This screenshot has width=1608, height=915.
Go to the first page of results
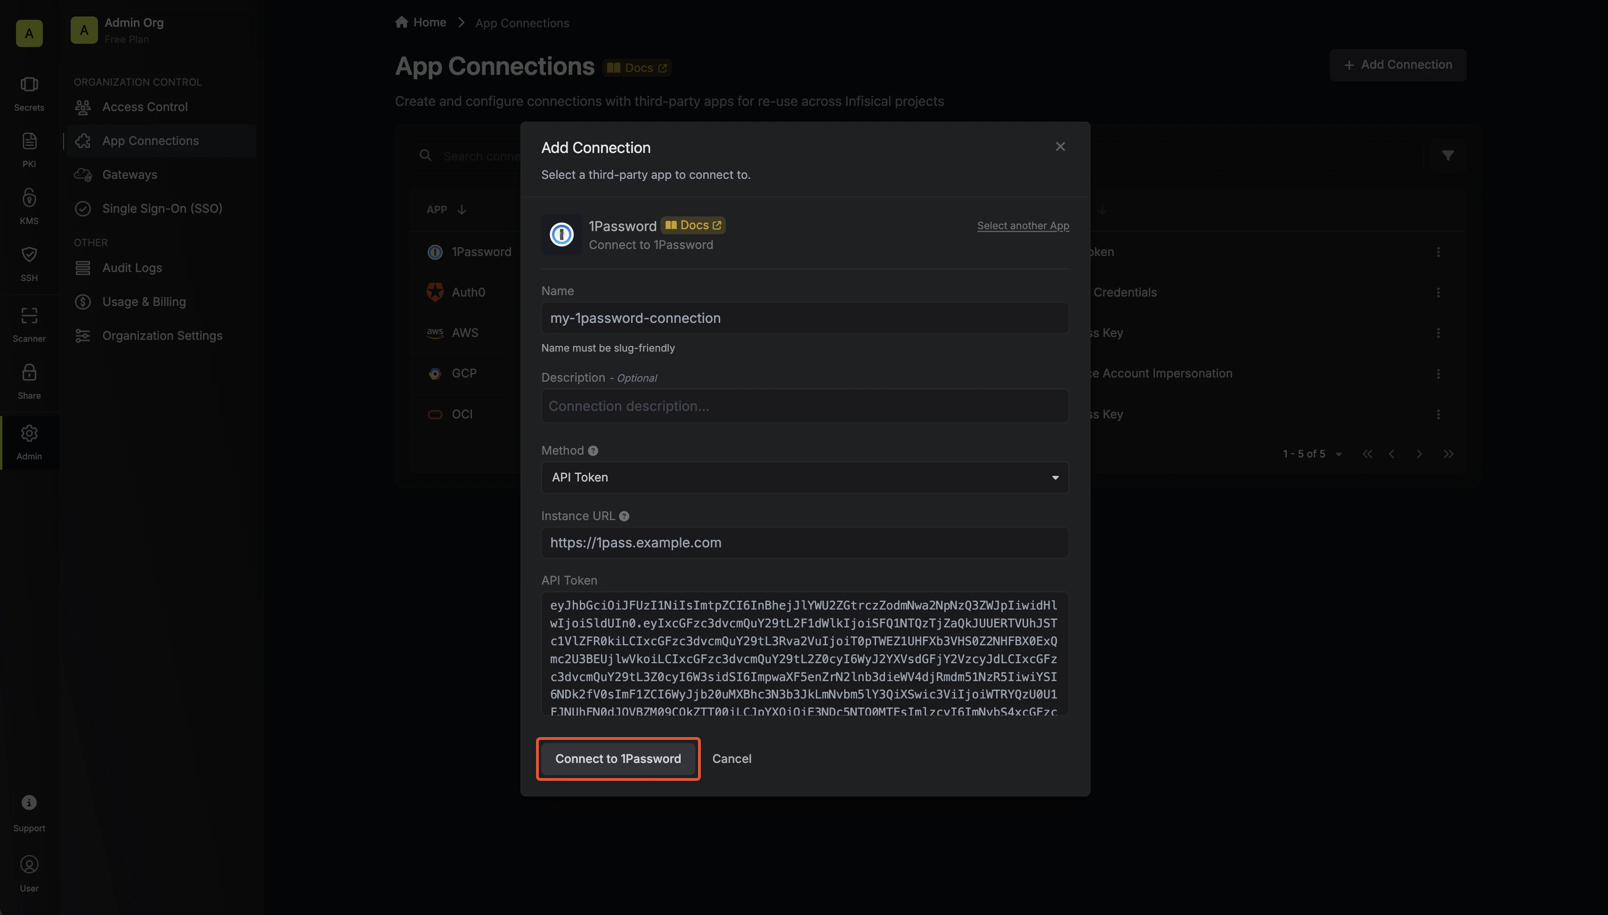(x=1366, y=454)
